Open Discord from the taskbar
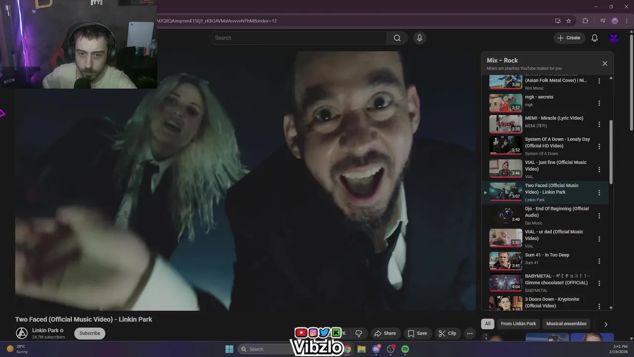Image resolution: width=634 pixels, height=357 pixels. tap(376, 349)
